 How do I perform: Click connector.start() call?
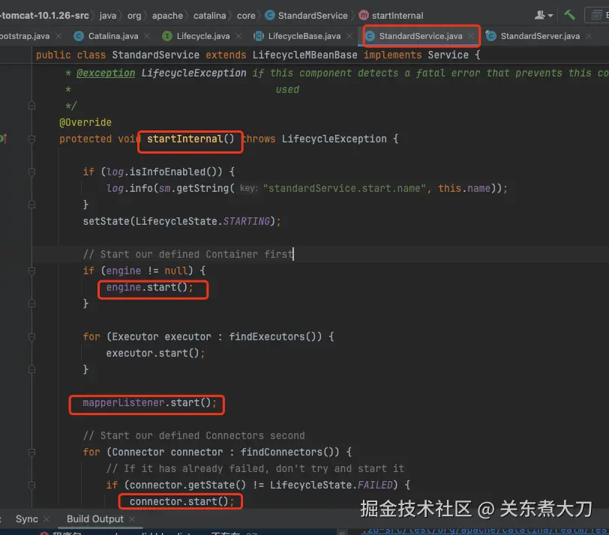181,501
